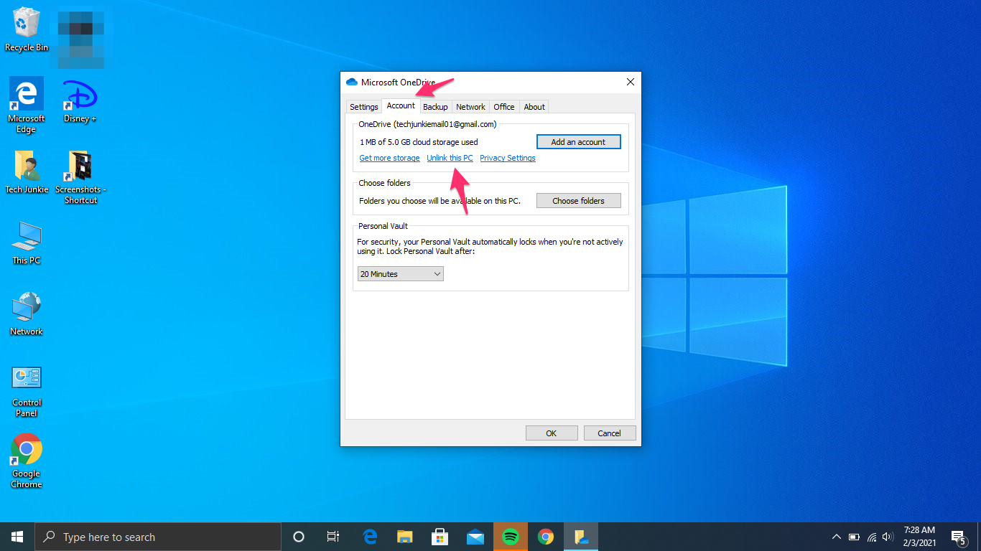Open the Privacy Settings link
This screenshot has height=551, width=981.
[508, 158]
